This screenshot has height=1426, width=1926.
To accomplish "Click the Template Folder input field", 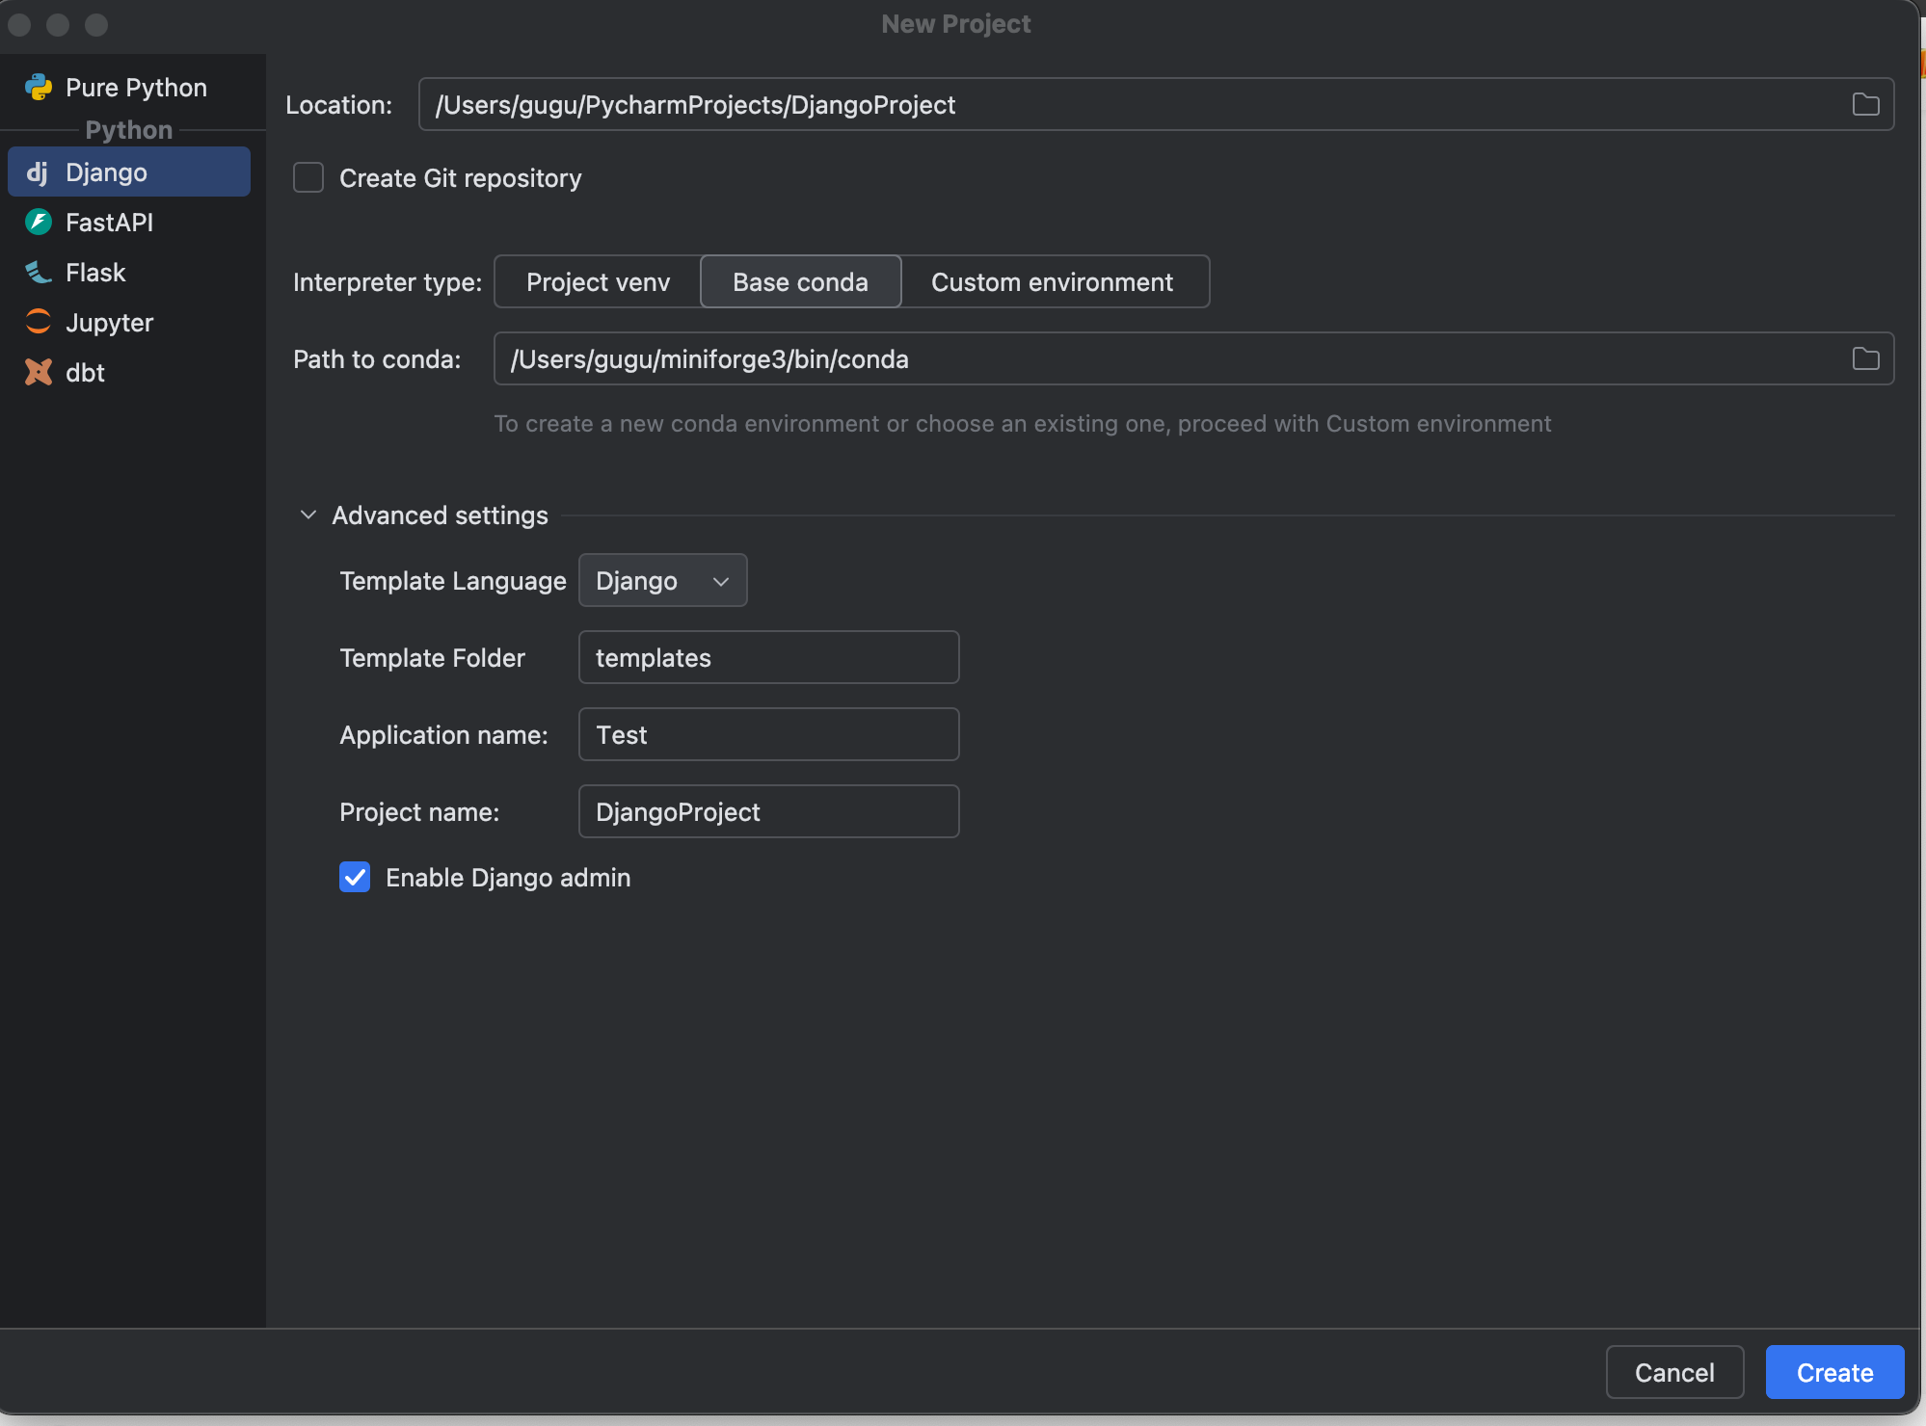I will pyautogui.click(x=768, y=657).
